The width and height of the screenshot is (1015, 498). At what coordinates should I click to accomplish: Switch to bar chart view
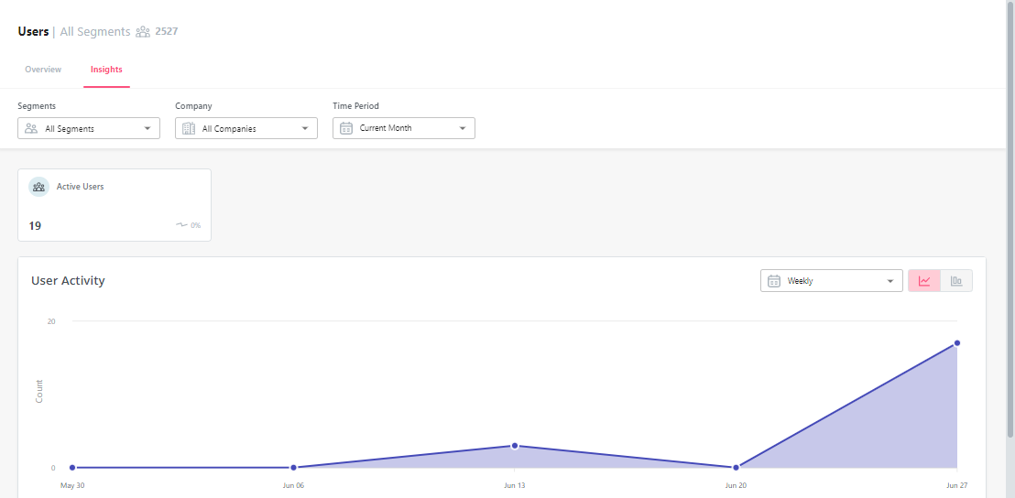point(956,281)
